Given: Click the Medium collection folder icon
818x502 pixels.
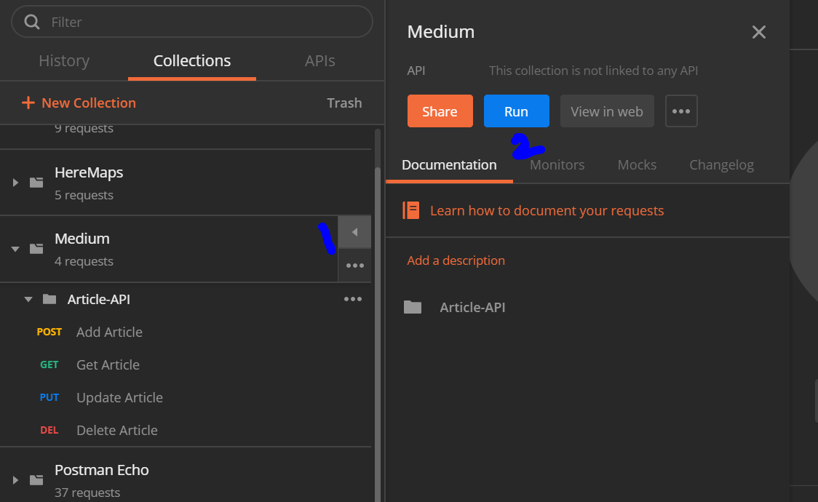Looking at the screenshot, I should tap(36, 248).
